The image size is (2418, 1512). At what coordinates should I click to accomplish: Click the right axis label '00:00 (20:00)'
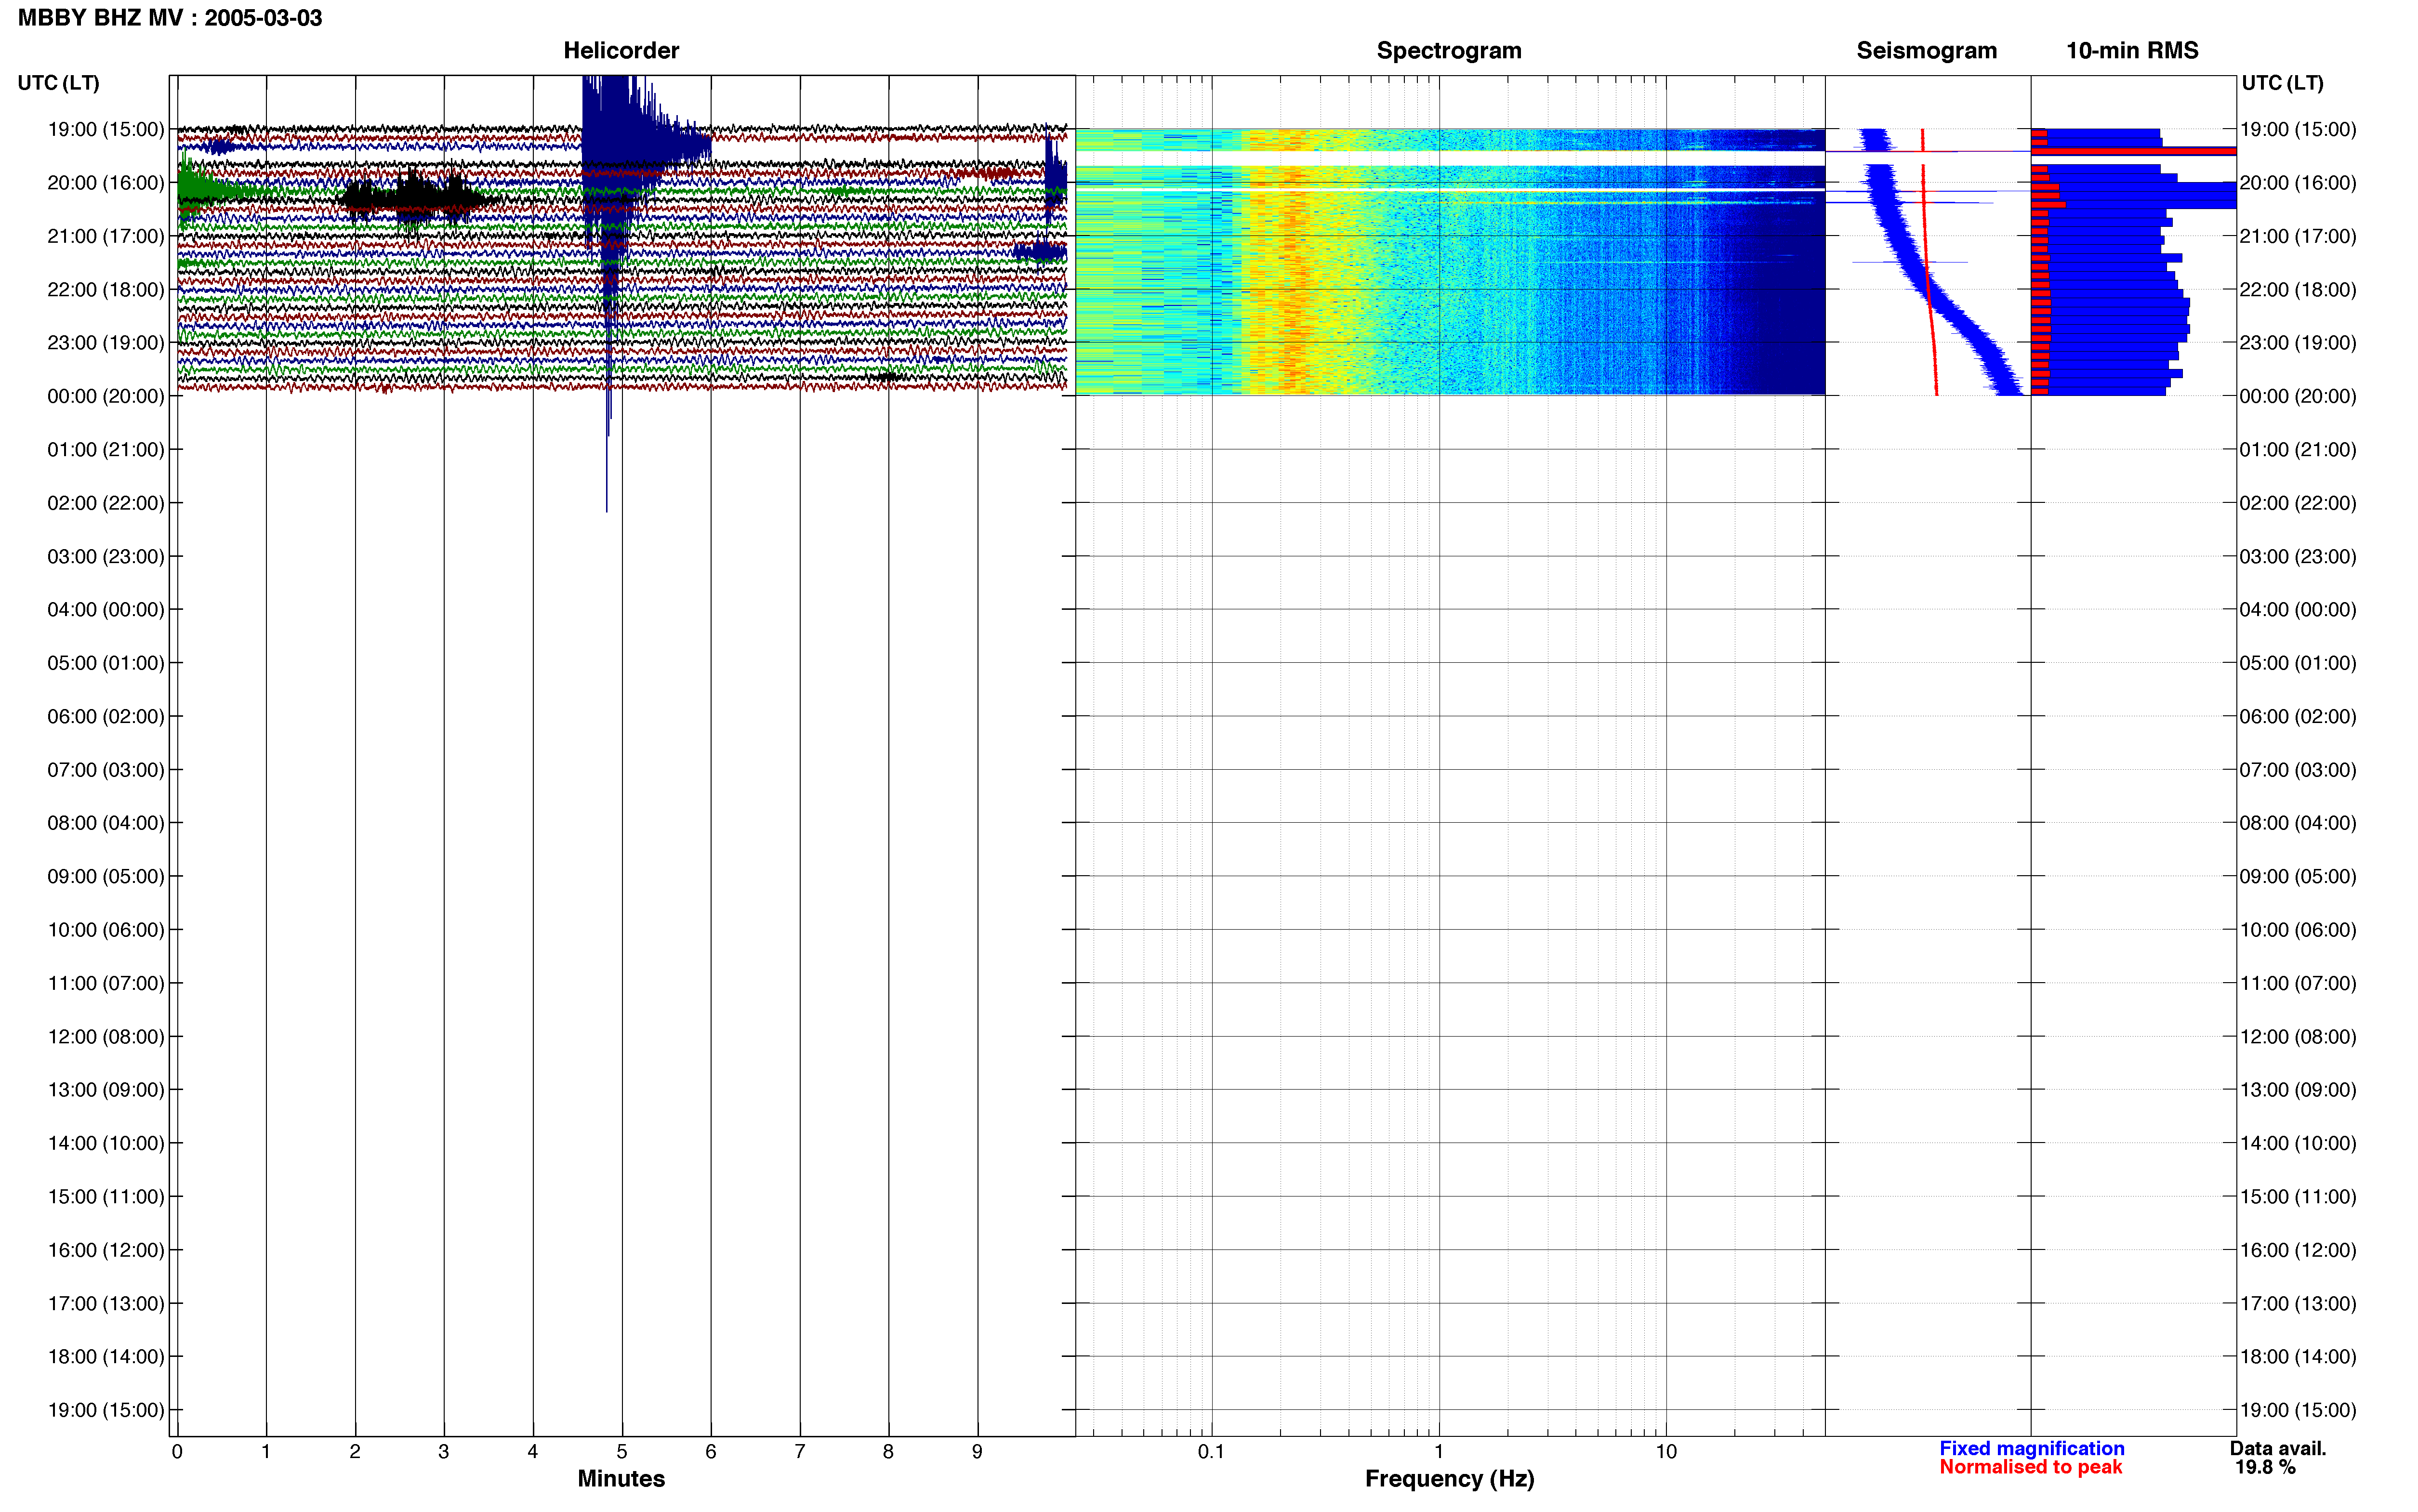click(2298, 396)
